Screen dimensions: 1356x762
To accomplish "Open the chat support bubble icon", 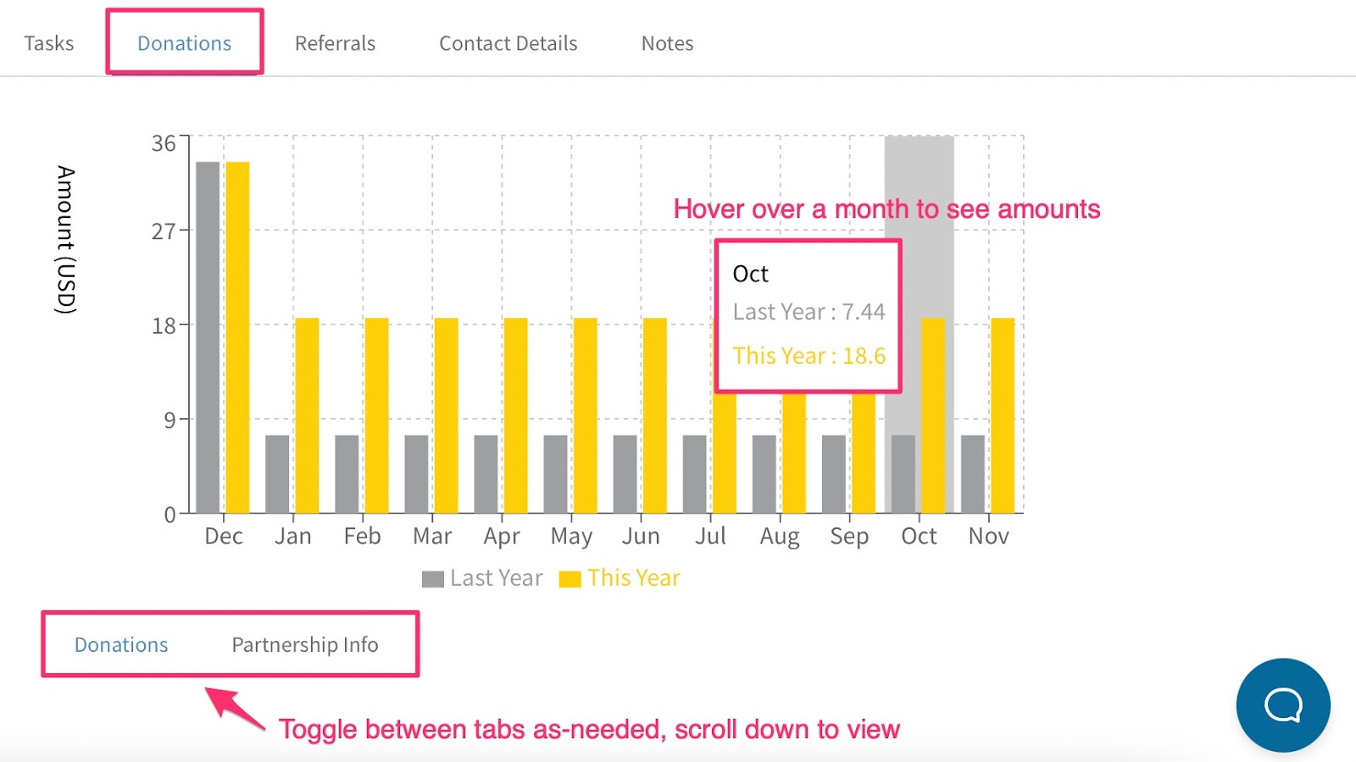I will (1282, 704).
